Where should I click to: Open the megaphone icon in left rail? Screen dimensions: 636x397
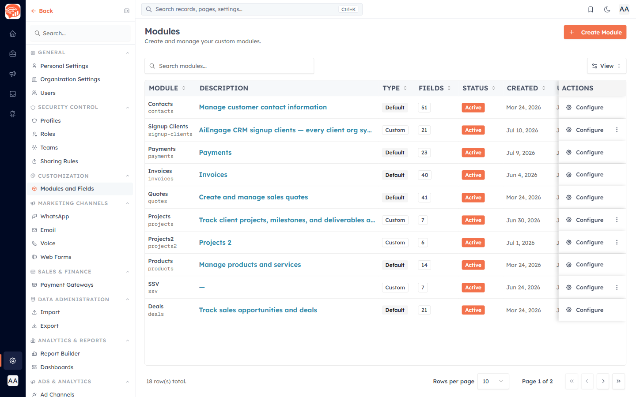click(x=13, y=74)
